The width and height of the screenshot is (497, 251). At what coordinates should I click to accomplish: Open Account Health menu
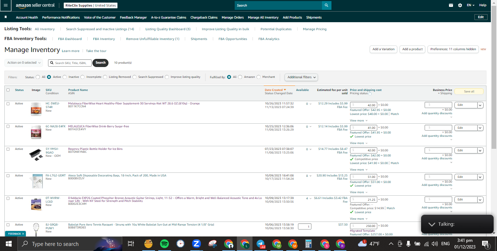[x=27, y=17]
